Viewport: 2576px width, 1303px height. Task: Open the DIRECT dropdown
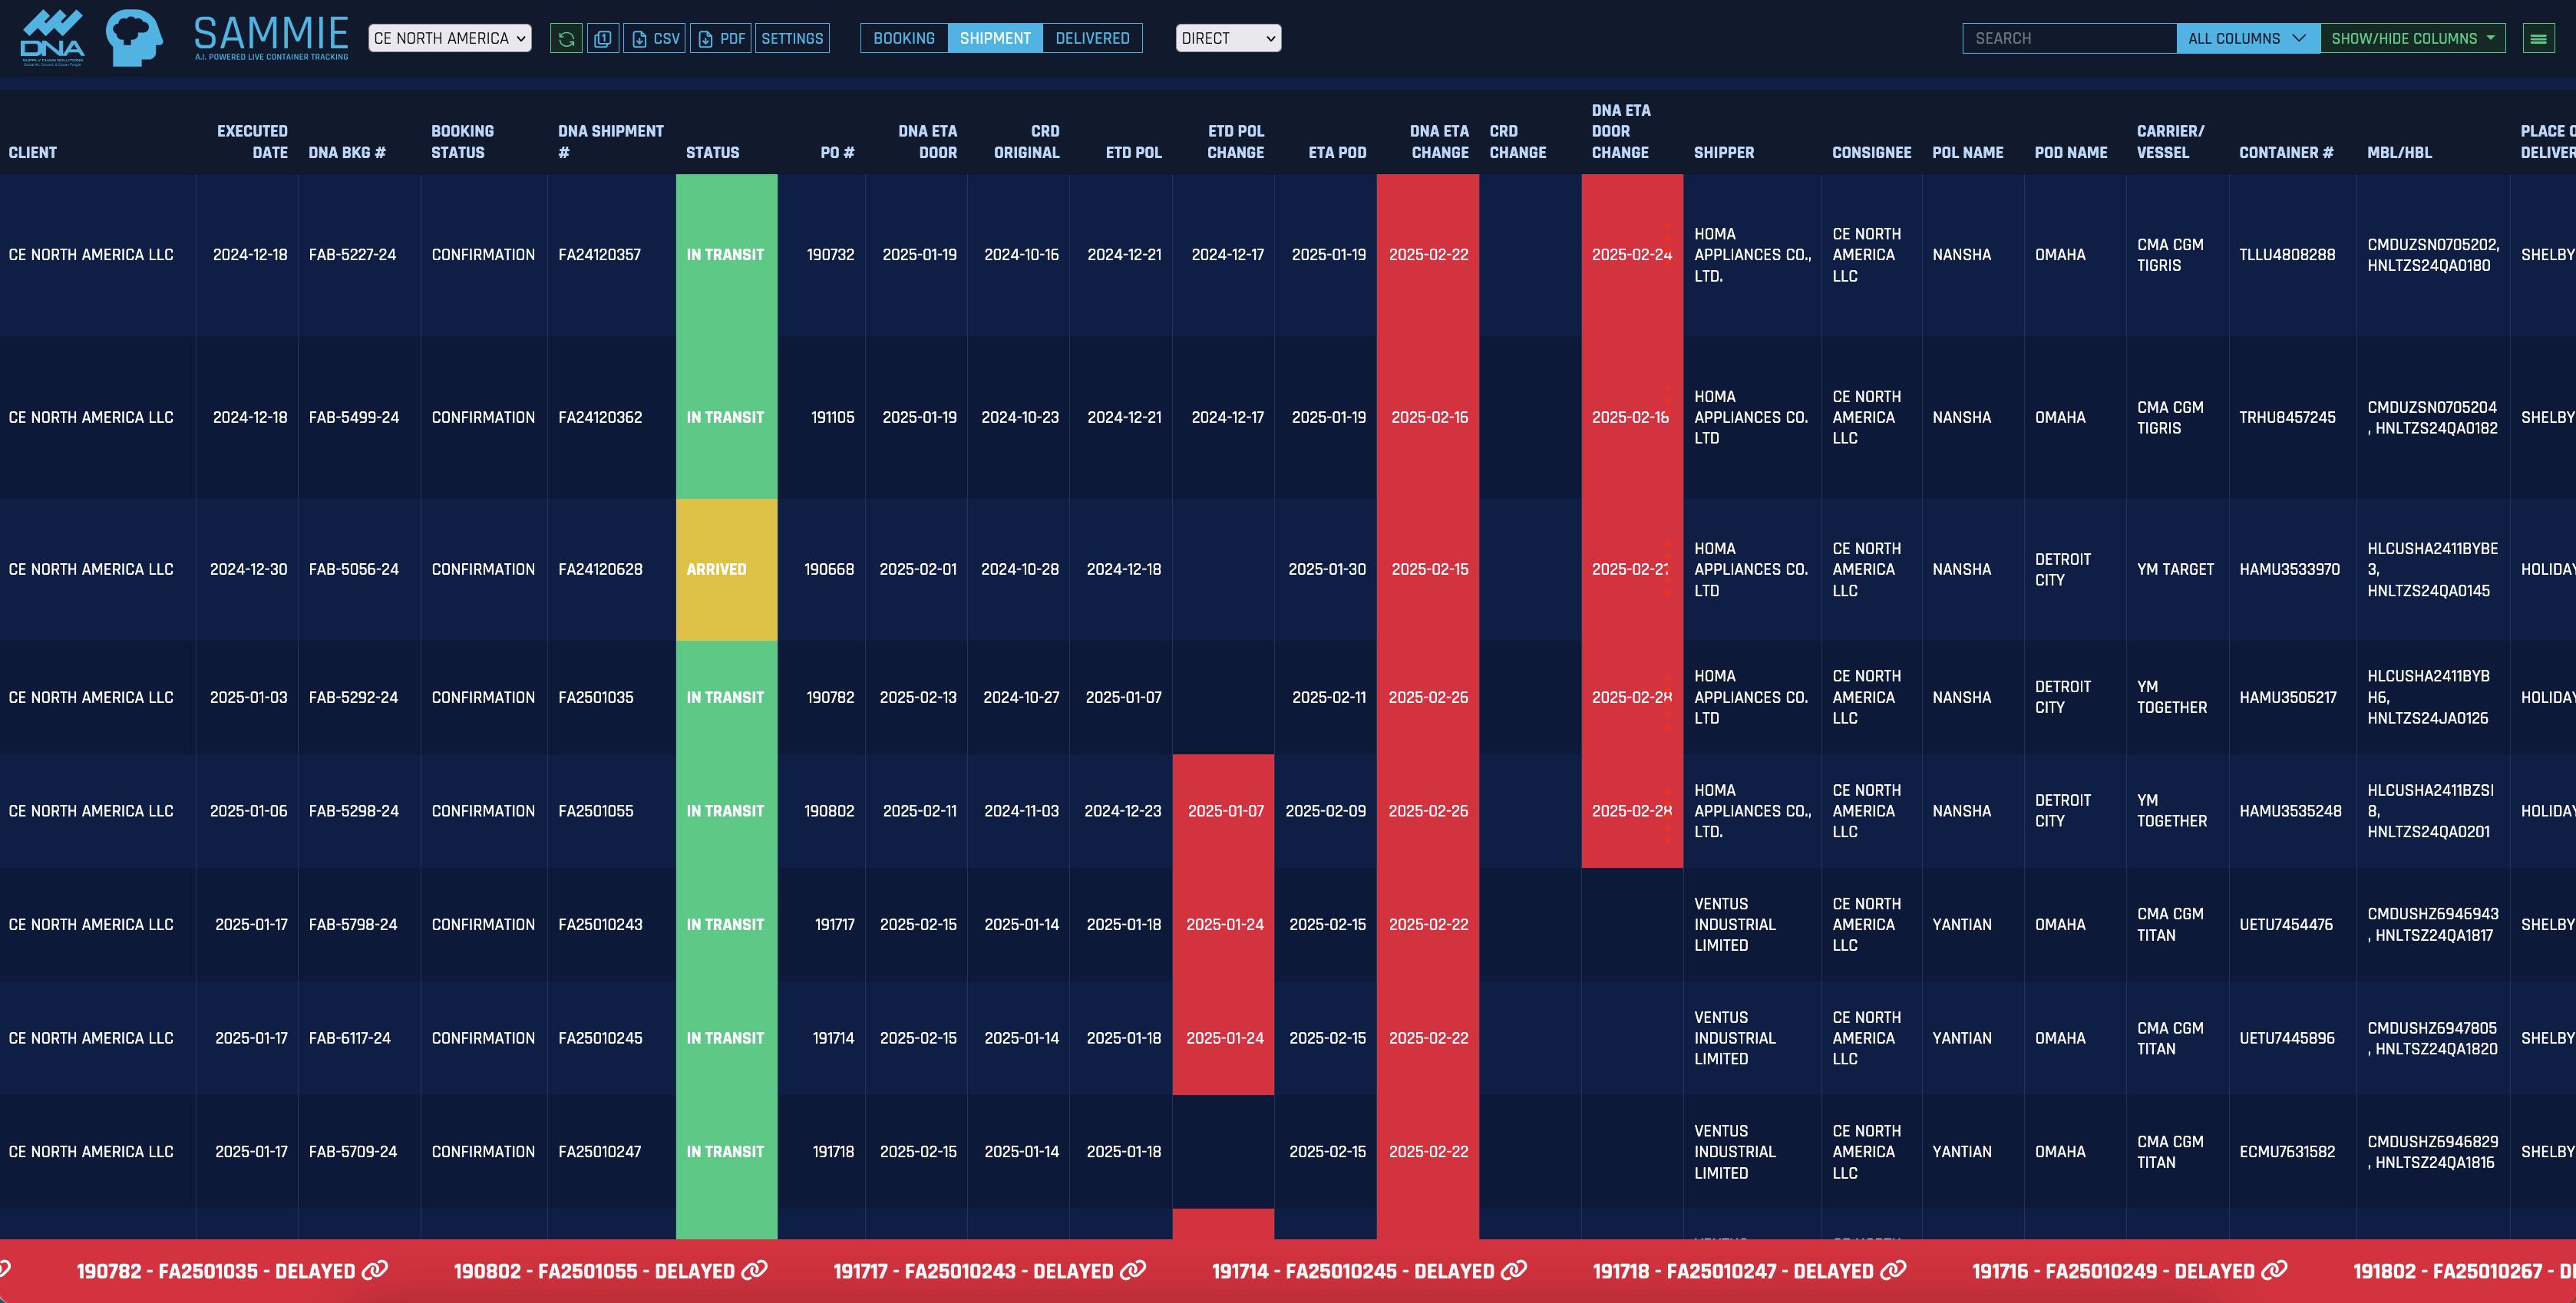tap(1228, 38)
